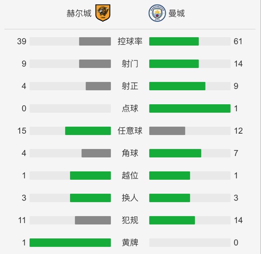Click the full green 点球 bar
This screenshot has height=254, width=261.
click(190, 108)
